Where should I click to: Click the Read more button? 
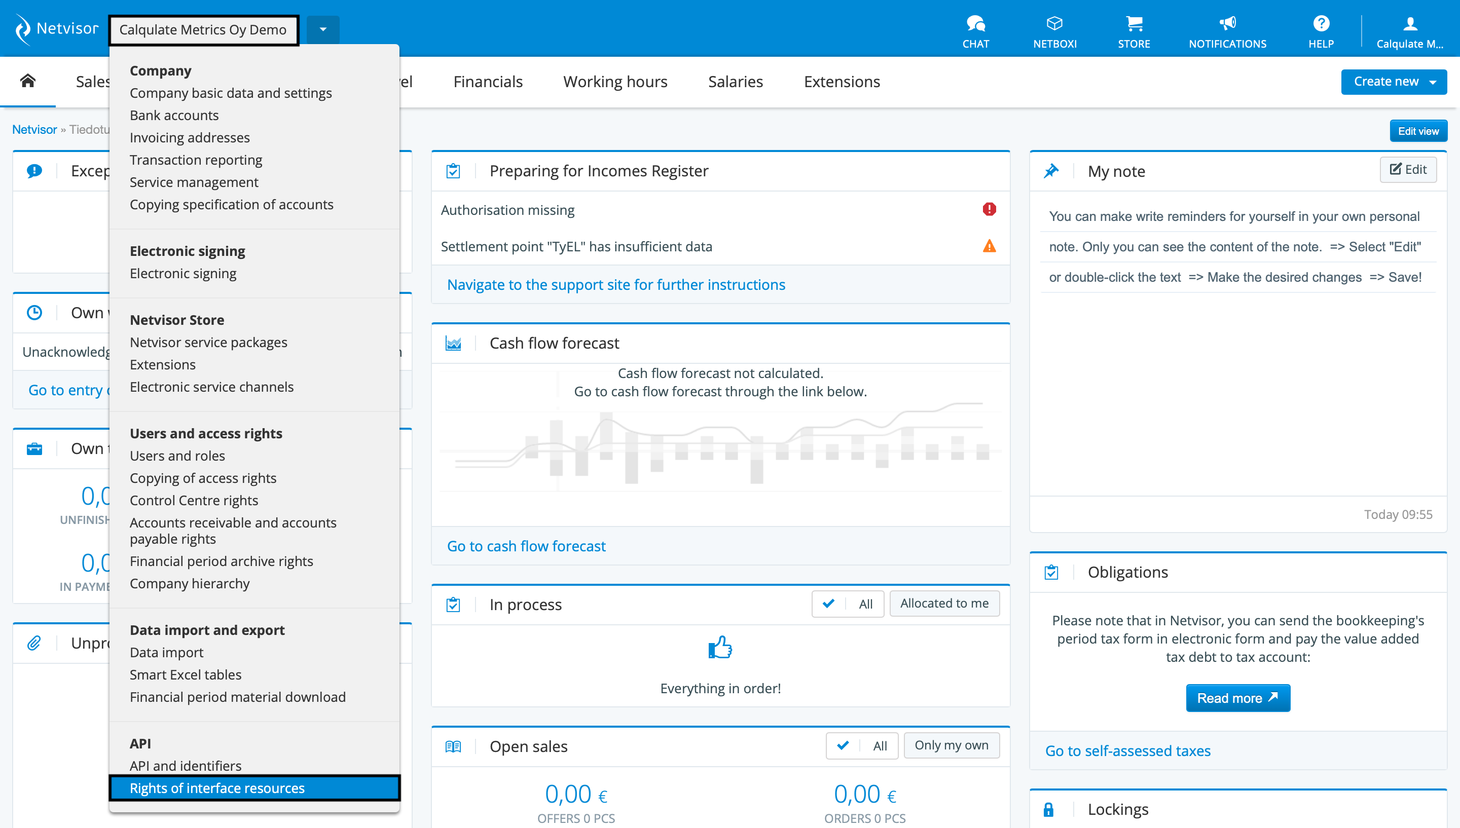click(x=1237, y=698)
